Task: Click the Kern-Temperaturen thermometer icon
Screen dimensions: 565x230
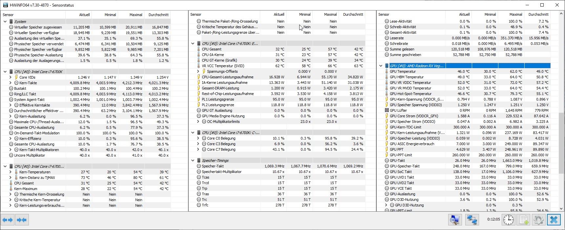Action: coord(16,172)
